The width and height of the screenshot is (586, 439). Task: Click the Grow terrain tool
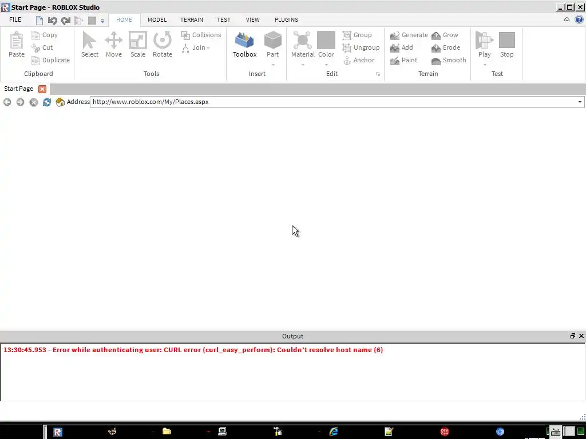(x=445, y=35)
